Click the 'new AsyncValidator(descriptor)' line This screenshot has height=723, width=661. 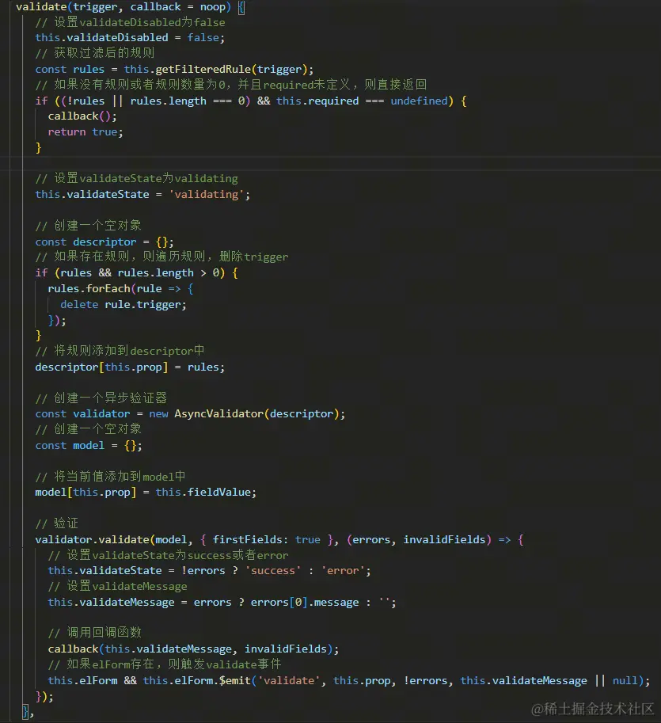190,414
